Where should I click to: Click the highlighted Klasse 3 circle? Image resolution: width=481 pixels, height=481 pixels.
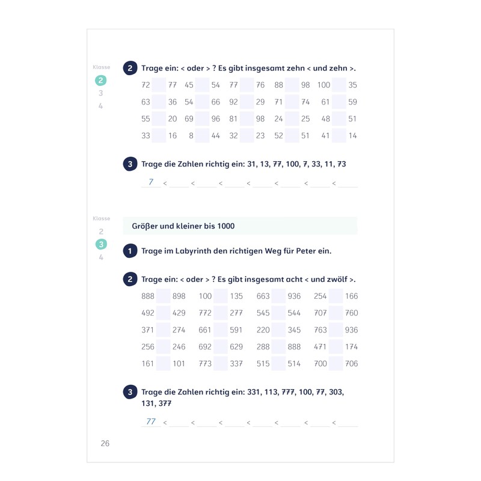(x=101, y=244)
